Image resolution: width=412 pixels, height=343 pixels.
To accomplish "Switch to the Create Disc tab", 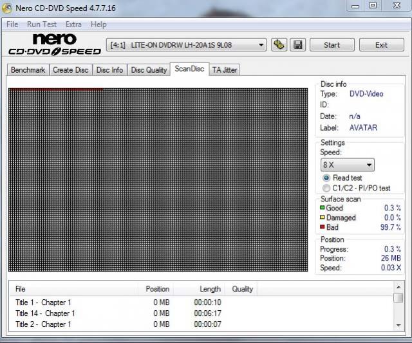I will (x=71, y=70).
